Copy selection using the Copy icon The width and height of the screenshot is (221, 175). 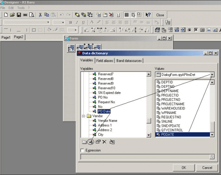(47, 15)
